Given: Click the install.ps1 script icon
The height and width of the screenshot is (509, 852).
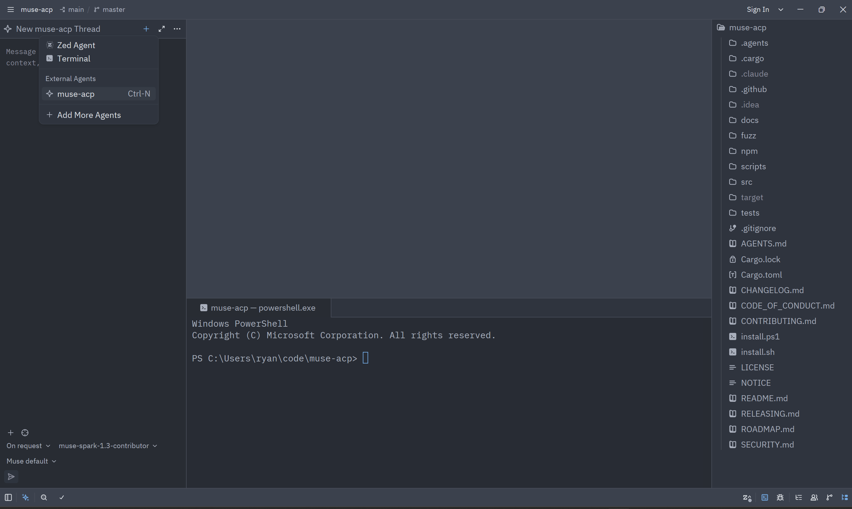Looking at the screenshot, I should [x=733, y=336].
